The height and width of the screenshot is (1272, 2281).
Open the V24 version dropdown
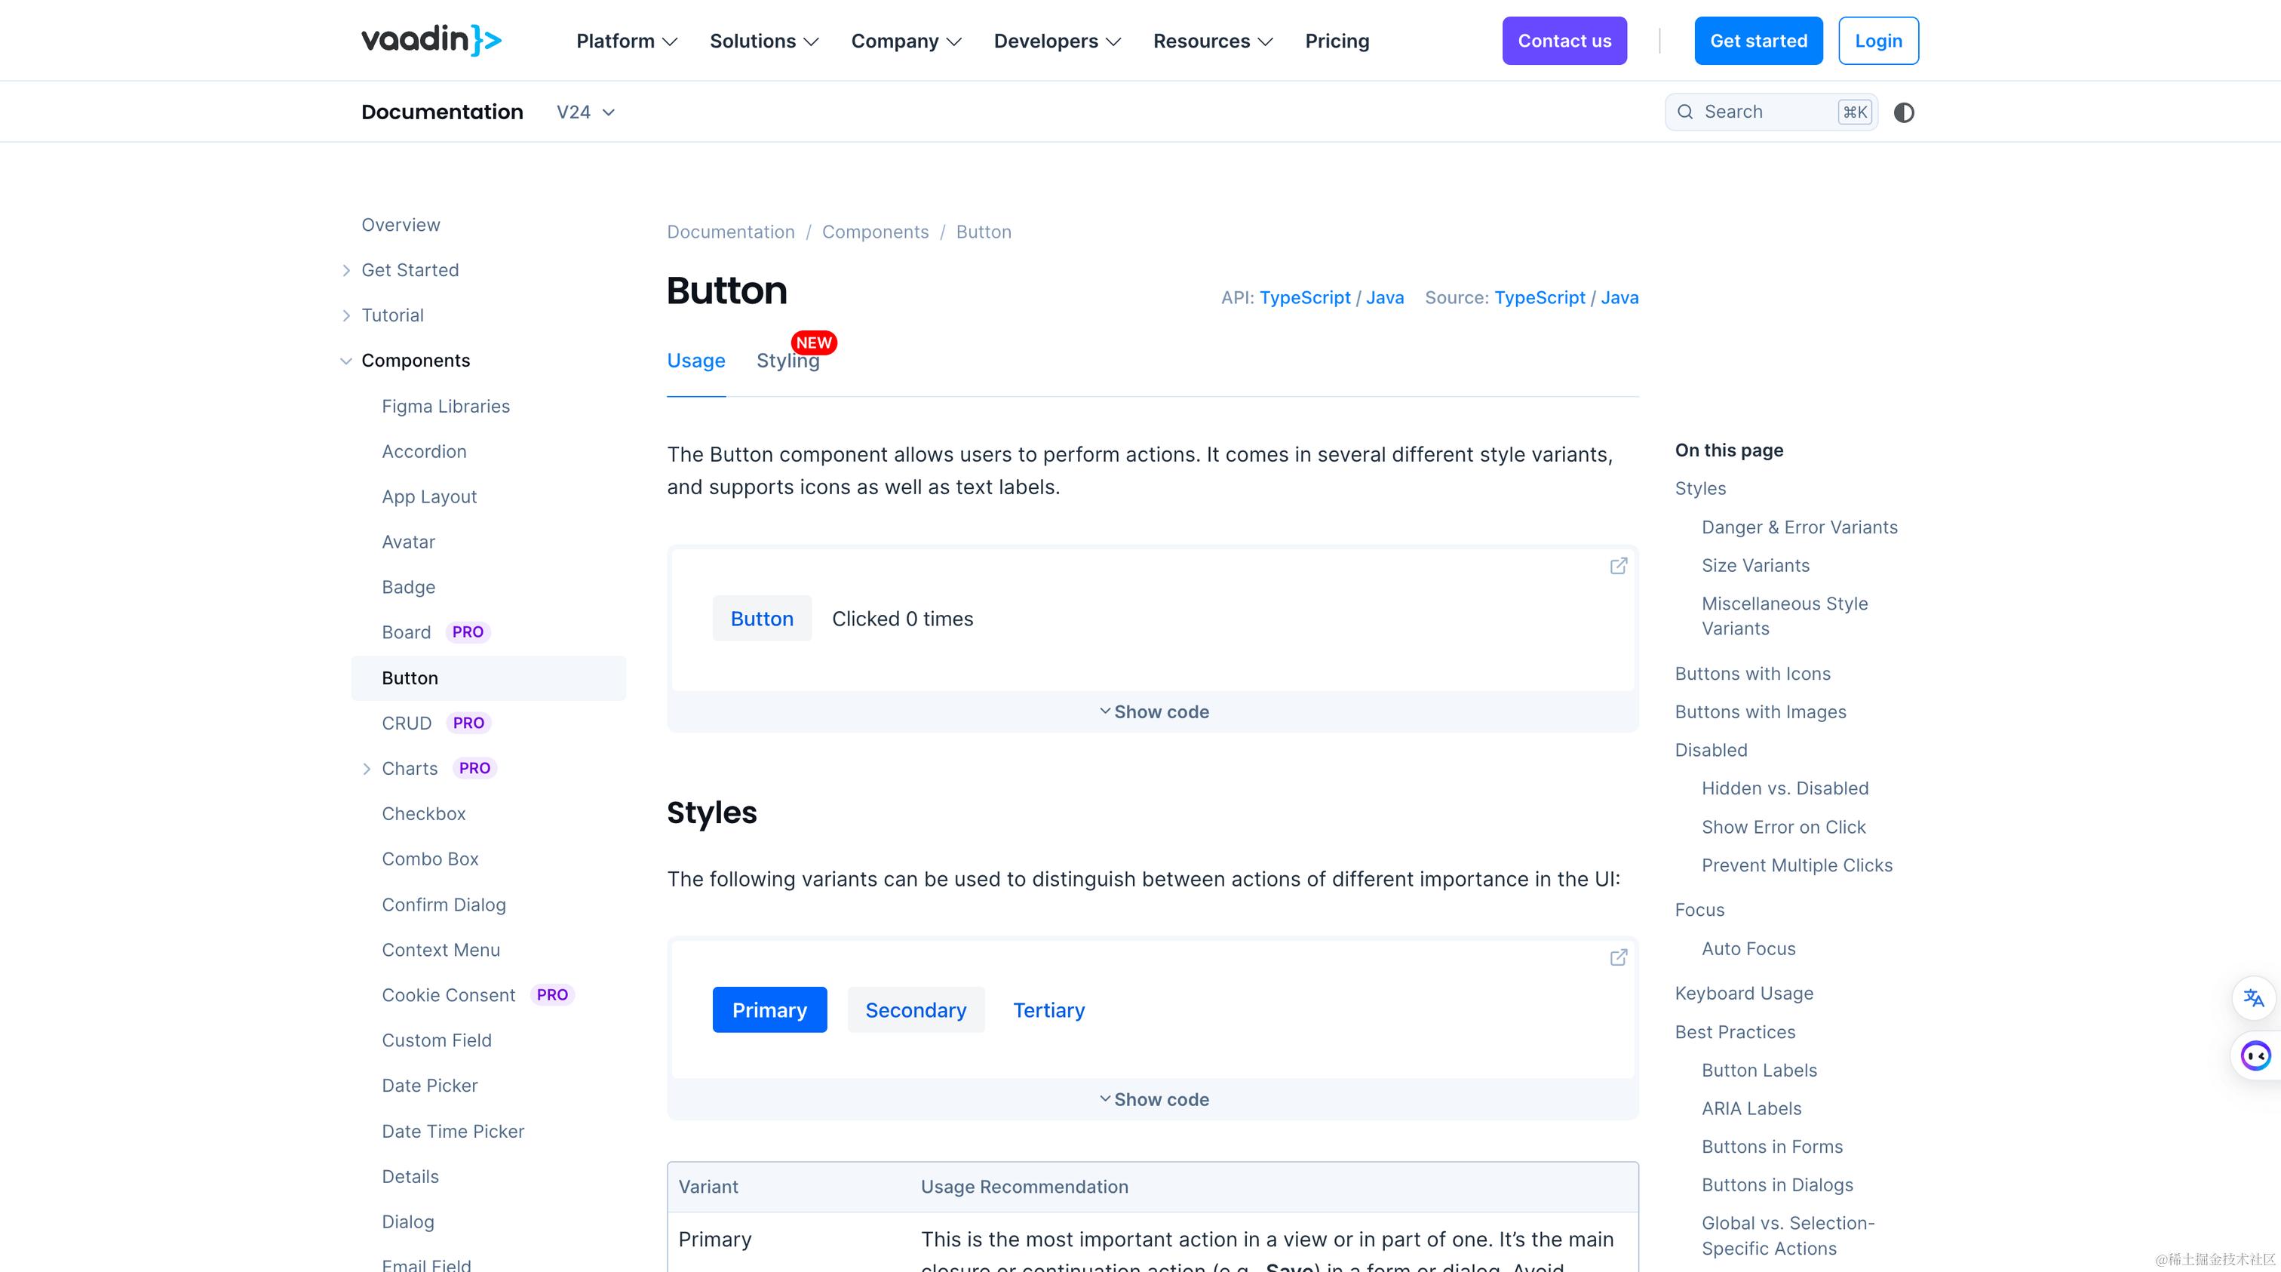point(585,112)
